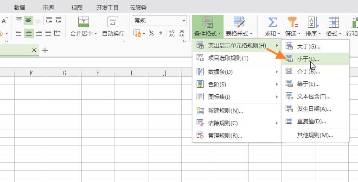Toggle 自动换行 wrap text
This screenshot has width=358, height=182.
tap(113, 26)
